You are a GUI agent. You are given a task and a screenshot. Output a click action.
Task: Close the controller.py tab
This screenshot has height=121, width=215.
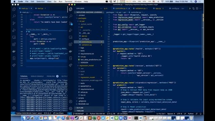tap(129, 8)
